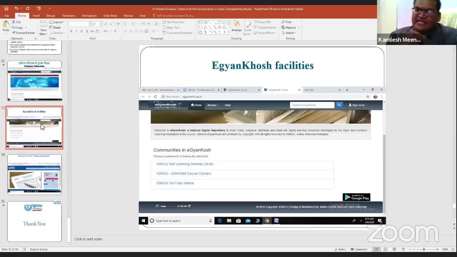Click the Undo arrow icon
This screenshot has height=257, width=457.
16,9
